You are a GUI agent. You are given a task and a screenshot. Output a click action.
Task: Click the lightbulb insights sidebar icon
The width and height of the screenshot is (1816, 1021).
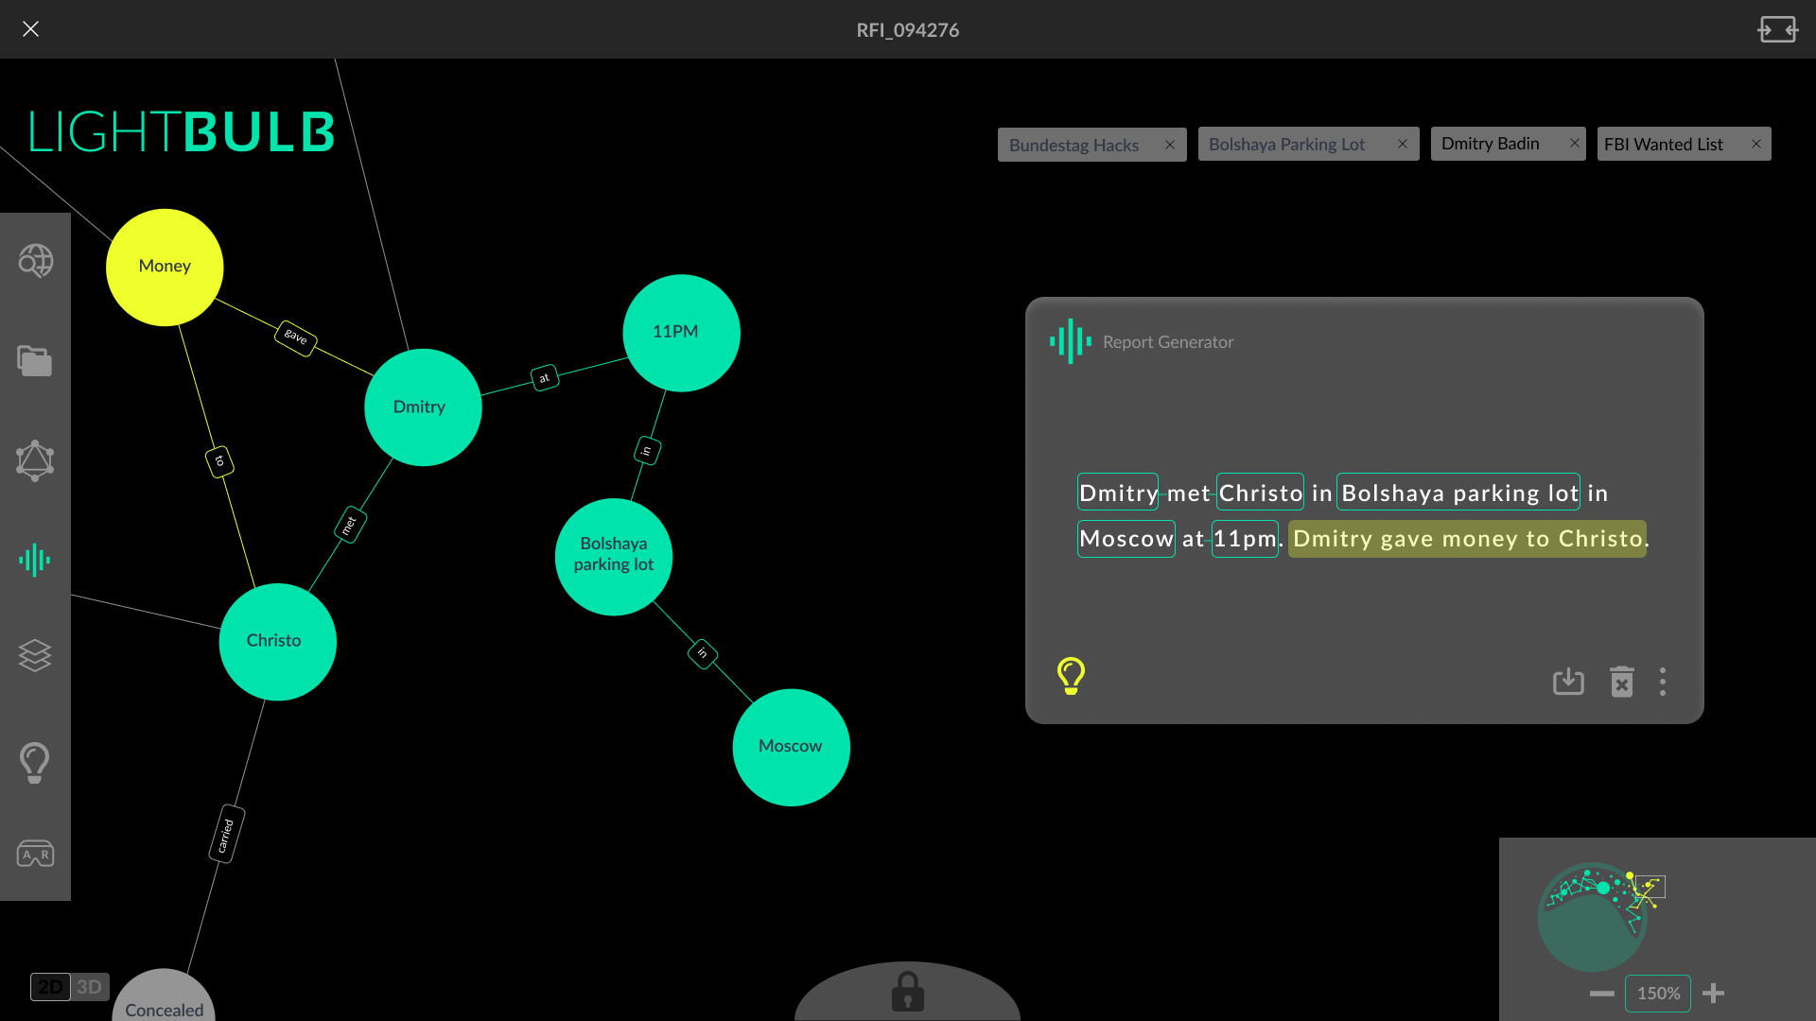pyautogui.click(x=35, y=762)
